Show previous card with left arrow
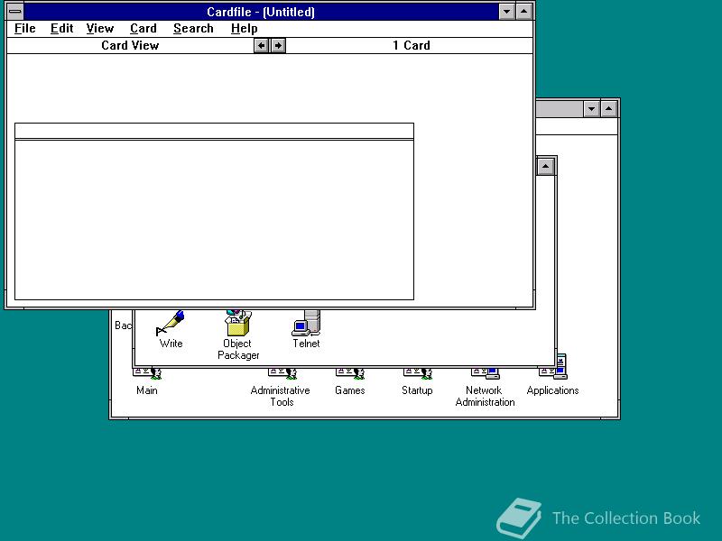 261,46
